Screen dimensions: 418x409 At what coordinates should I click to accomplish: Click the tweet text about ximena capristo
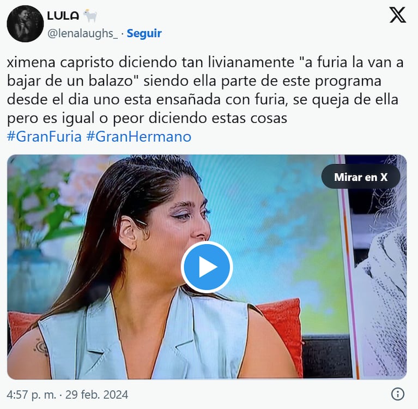click(205, 90)
